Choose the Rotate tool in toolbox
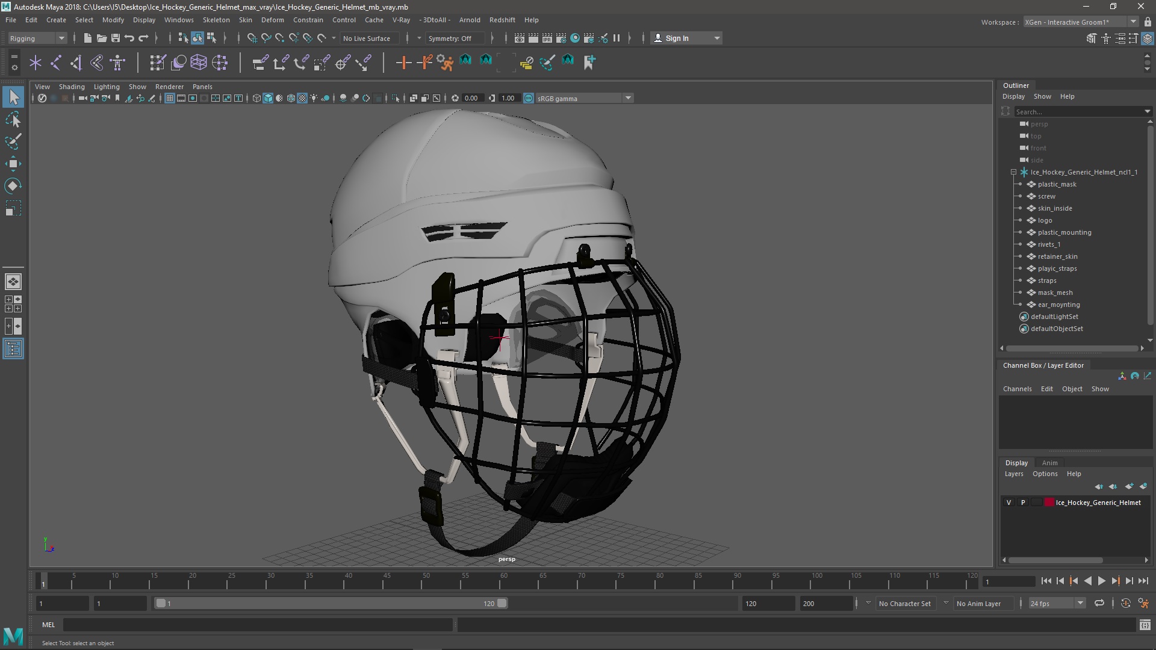The height and width of the screenshot is (650, 1156). [x=13, y=186]
